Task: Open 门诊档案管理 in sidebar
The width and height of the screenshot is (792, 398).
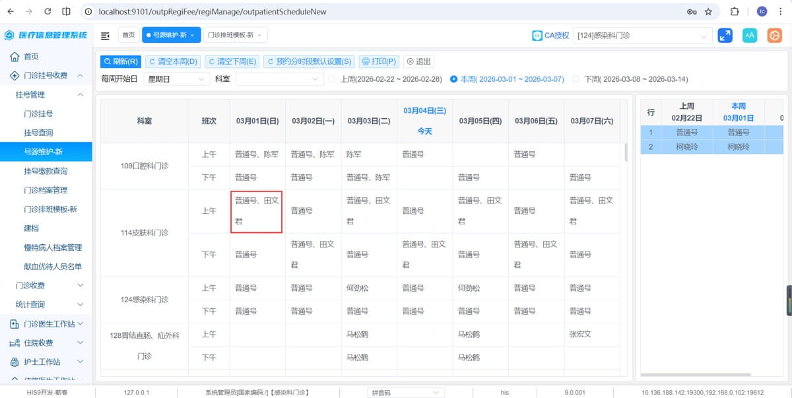Action: click(x=46, y=191)
